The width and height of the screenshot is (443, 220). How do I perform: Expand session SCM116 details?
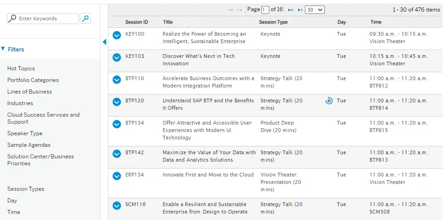(x=117, y=206)
